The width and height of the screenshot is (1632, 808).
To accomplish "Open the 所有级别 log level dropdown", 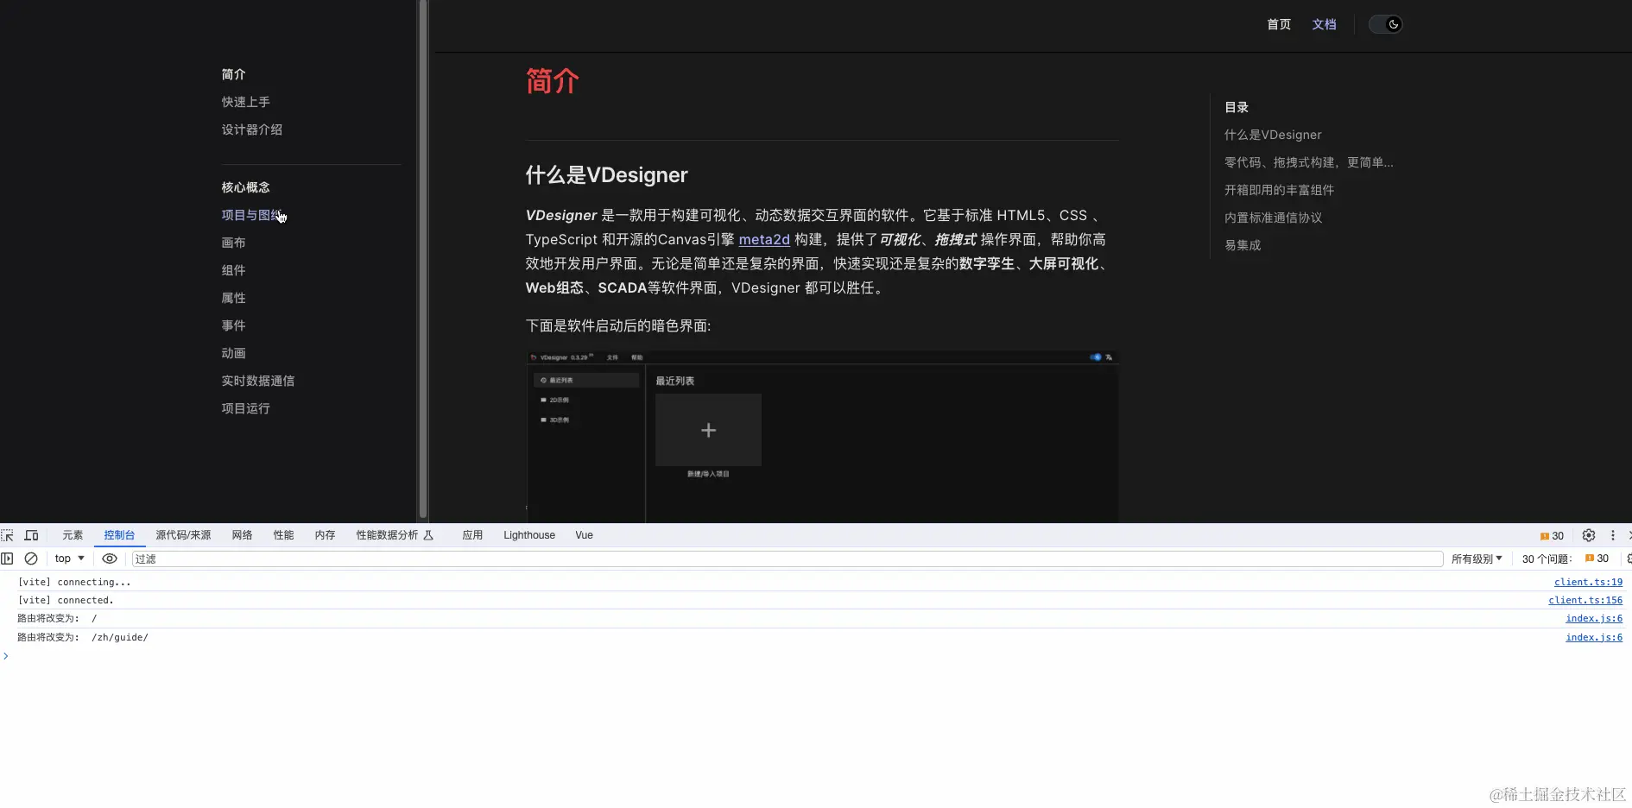I will pyautogui.click(x=1477, y=559).
